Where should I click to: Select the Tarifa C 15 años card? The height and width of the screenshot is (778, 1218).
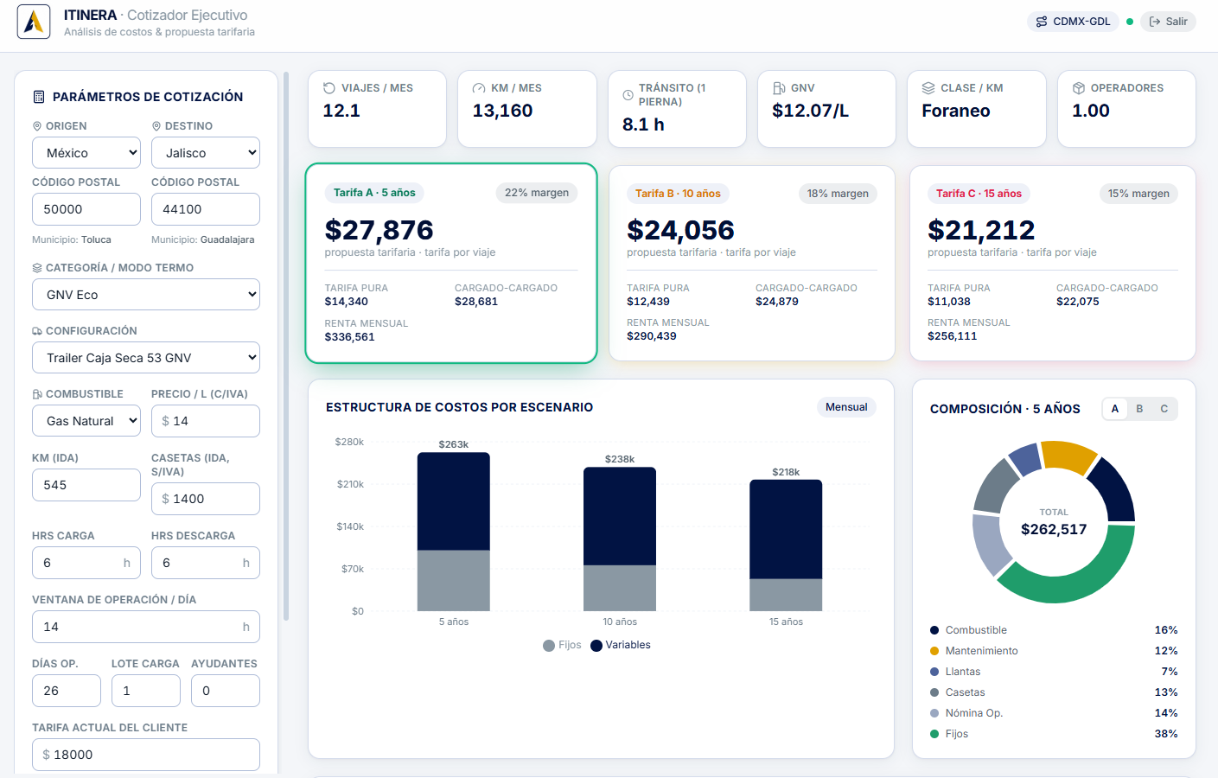pyautogui.click(x=1053, y=264)
